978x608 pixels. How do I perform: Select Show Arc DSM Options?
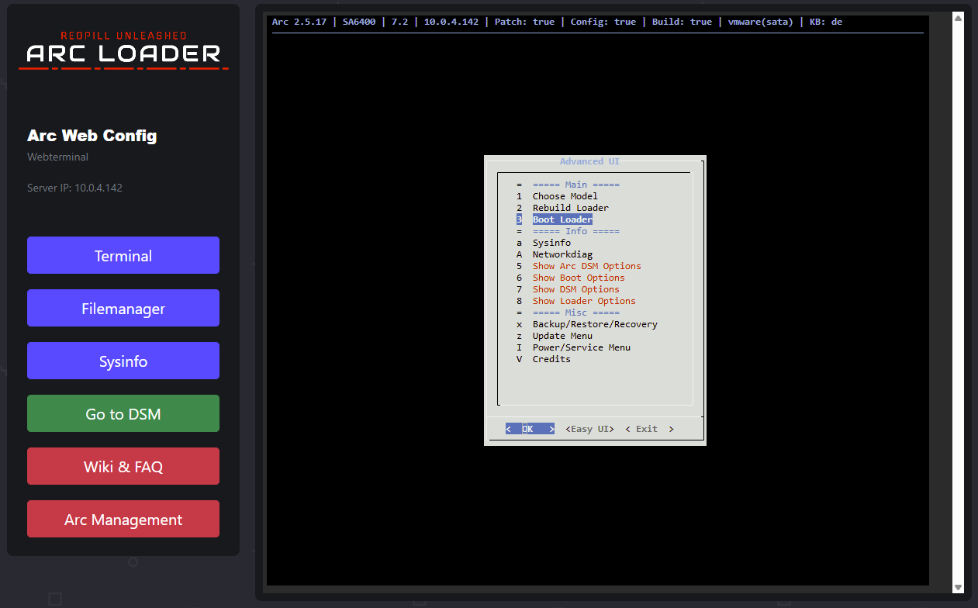coord(586,266)
